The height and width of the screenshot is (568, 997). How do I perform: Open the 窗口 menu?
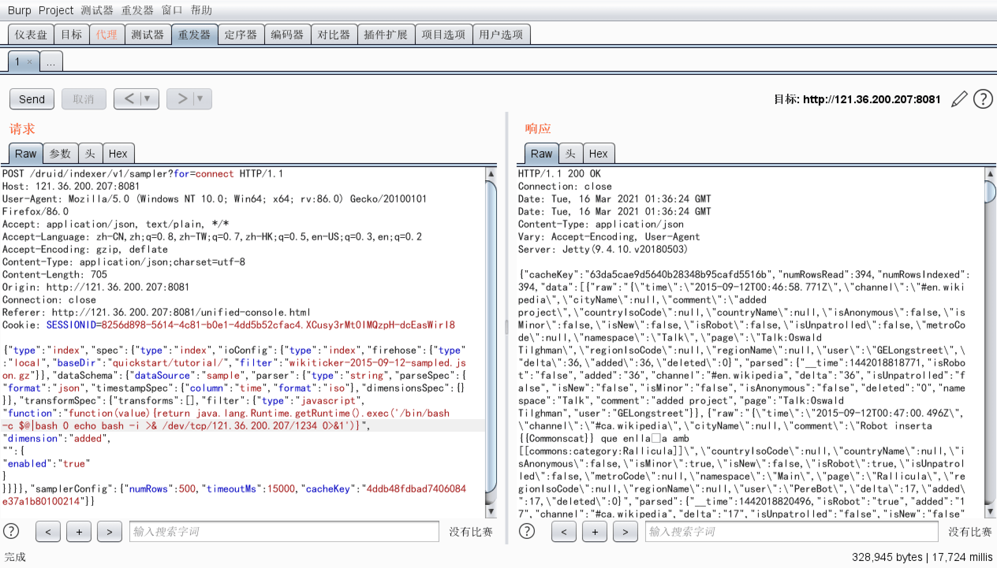tap(173, 10)
